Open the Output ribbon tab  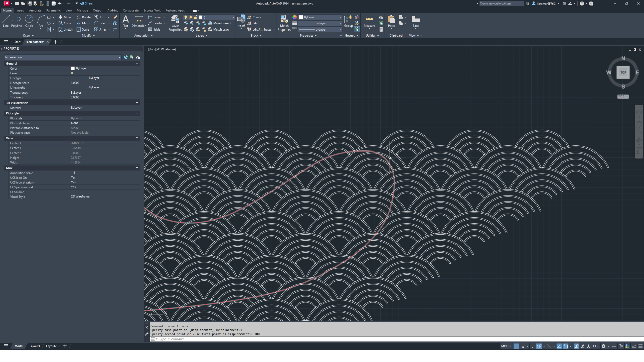point(98,10)
